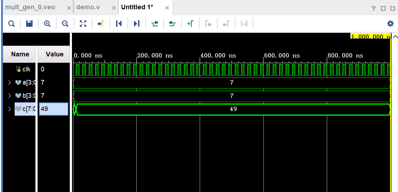The image size is (398, 192).
Task: Click the a value cell 7
Action: 42,82
